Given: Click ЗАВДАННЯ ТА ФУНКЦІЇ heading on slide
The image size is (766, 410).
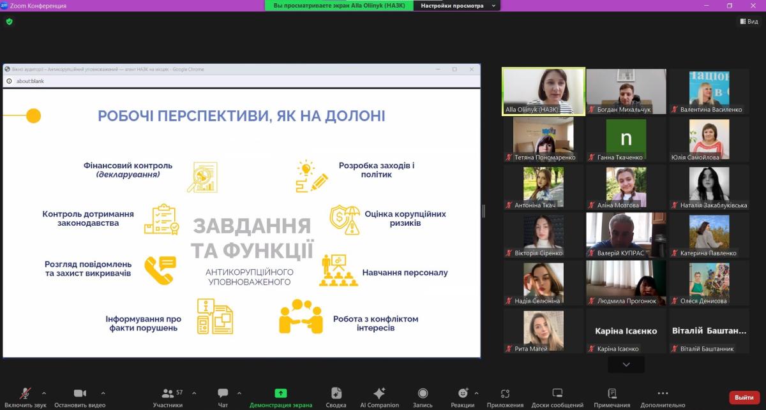Looking at the screenshot, I should coord(252,238).
